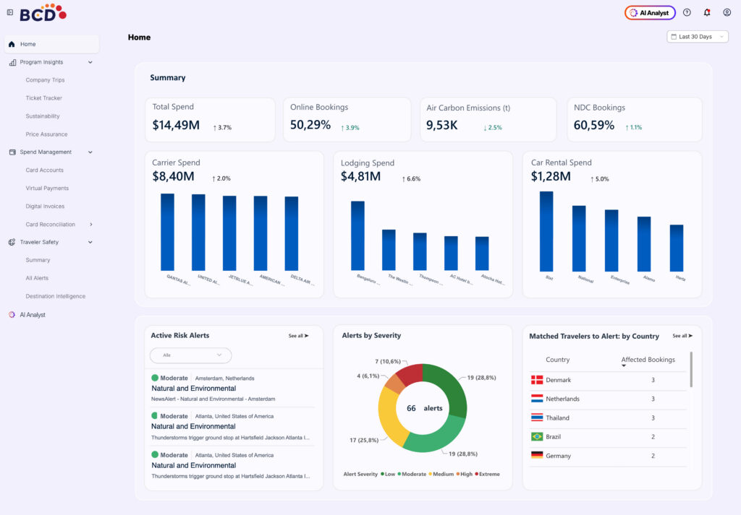741x515 pixels.
Task: Click the Traveler Safety globe icon
Action: coord(12,243)
